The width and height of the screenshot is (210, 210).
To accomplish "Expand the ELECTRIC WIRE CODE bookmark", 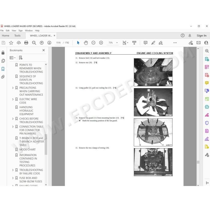I will pyautogui.click(x=13, y=99).
